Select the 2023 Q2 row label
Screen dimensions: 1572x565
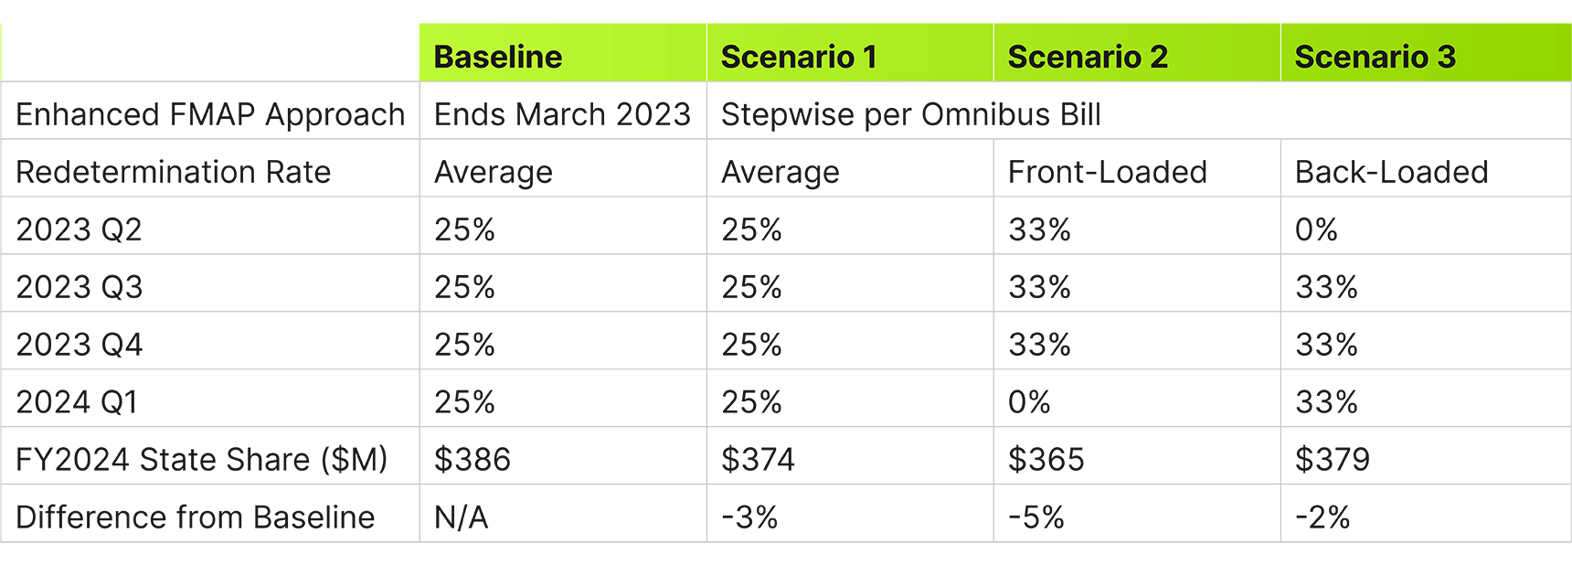(80, 229)
